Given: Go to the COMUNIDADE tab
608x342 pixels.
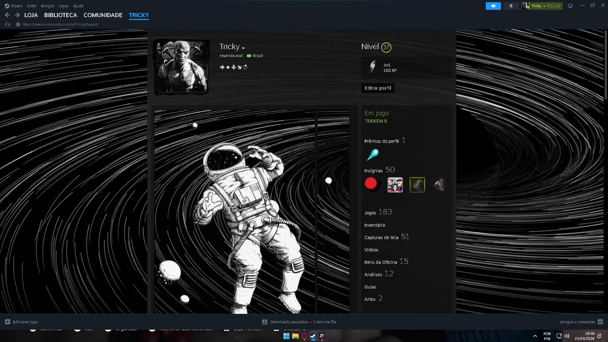Looking at the screenshot, I should (103, 15).
